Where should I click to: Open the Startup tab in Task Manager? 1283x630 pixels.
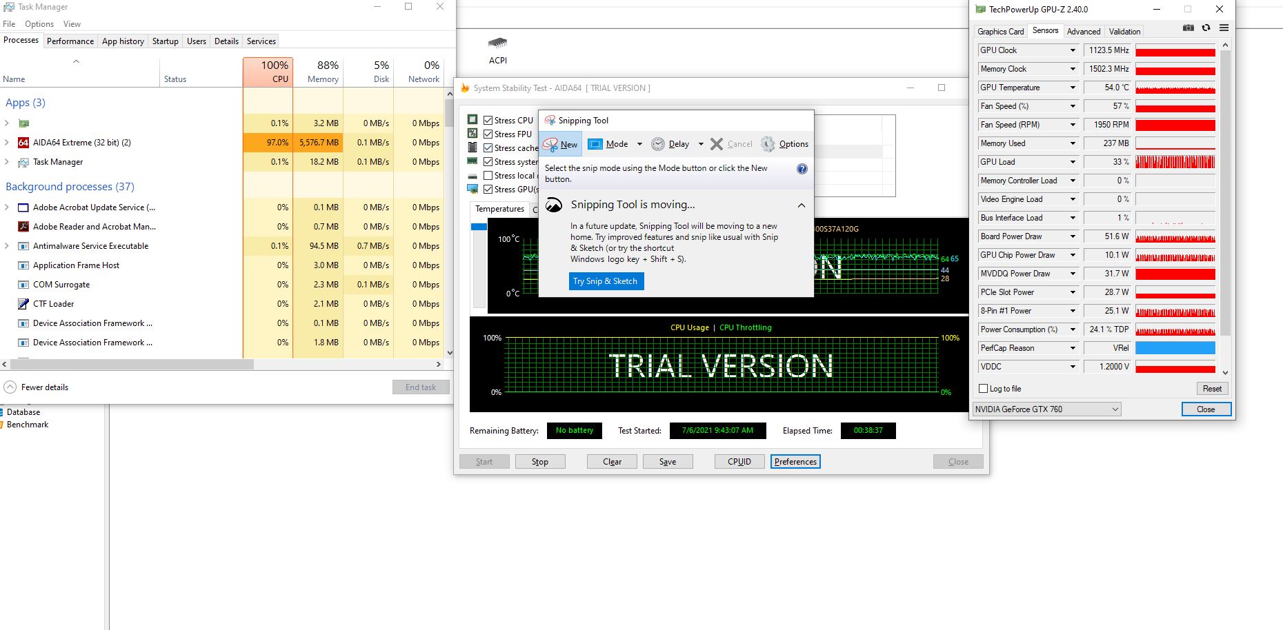165,41
